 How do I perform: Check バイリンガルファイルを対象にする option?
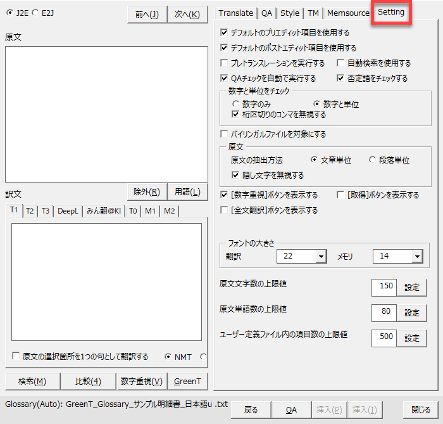coord(225,134)
